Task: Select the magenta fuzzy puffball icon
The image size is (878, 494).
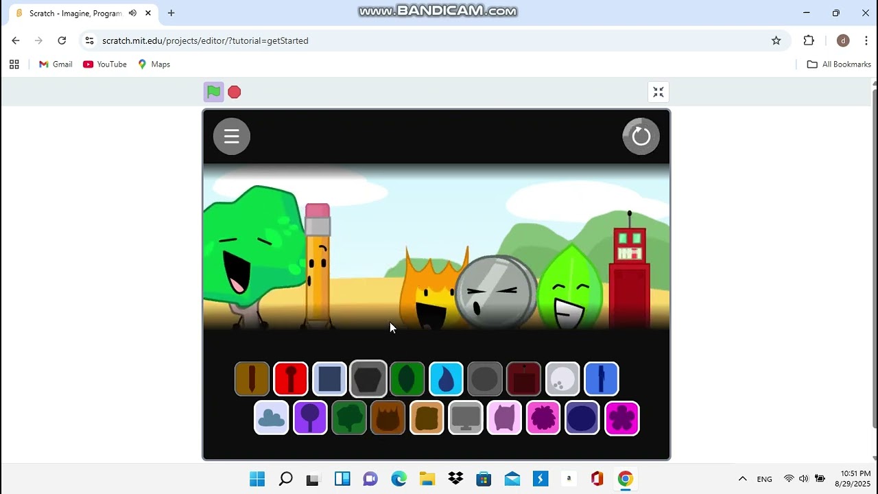Action: 543,418
